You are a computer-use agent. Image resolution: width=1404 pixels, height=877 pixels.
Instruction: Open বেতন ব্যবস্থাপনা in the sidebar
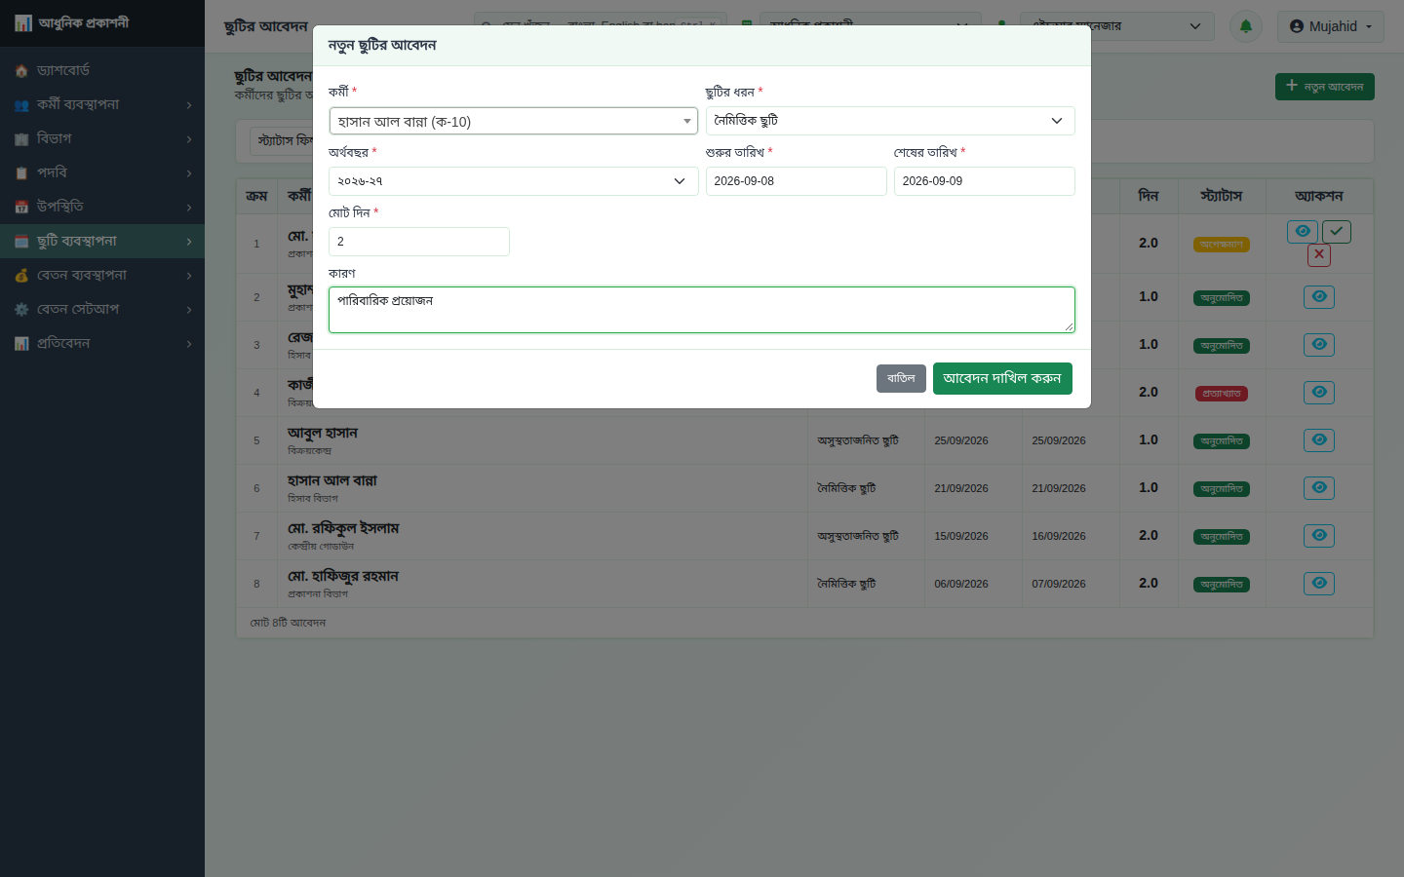pos(102,276)
